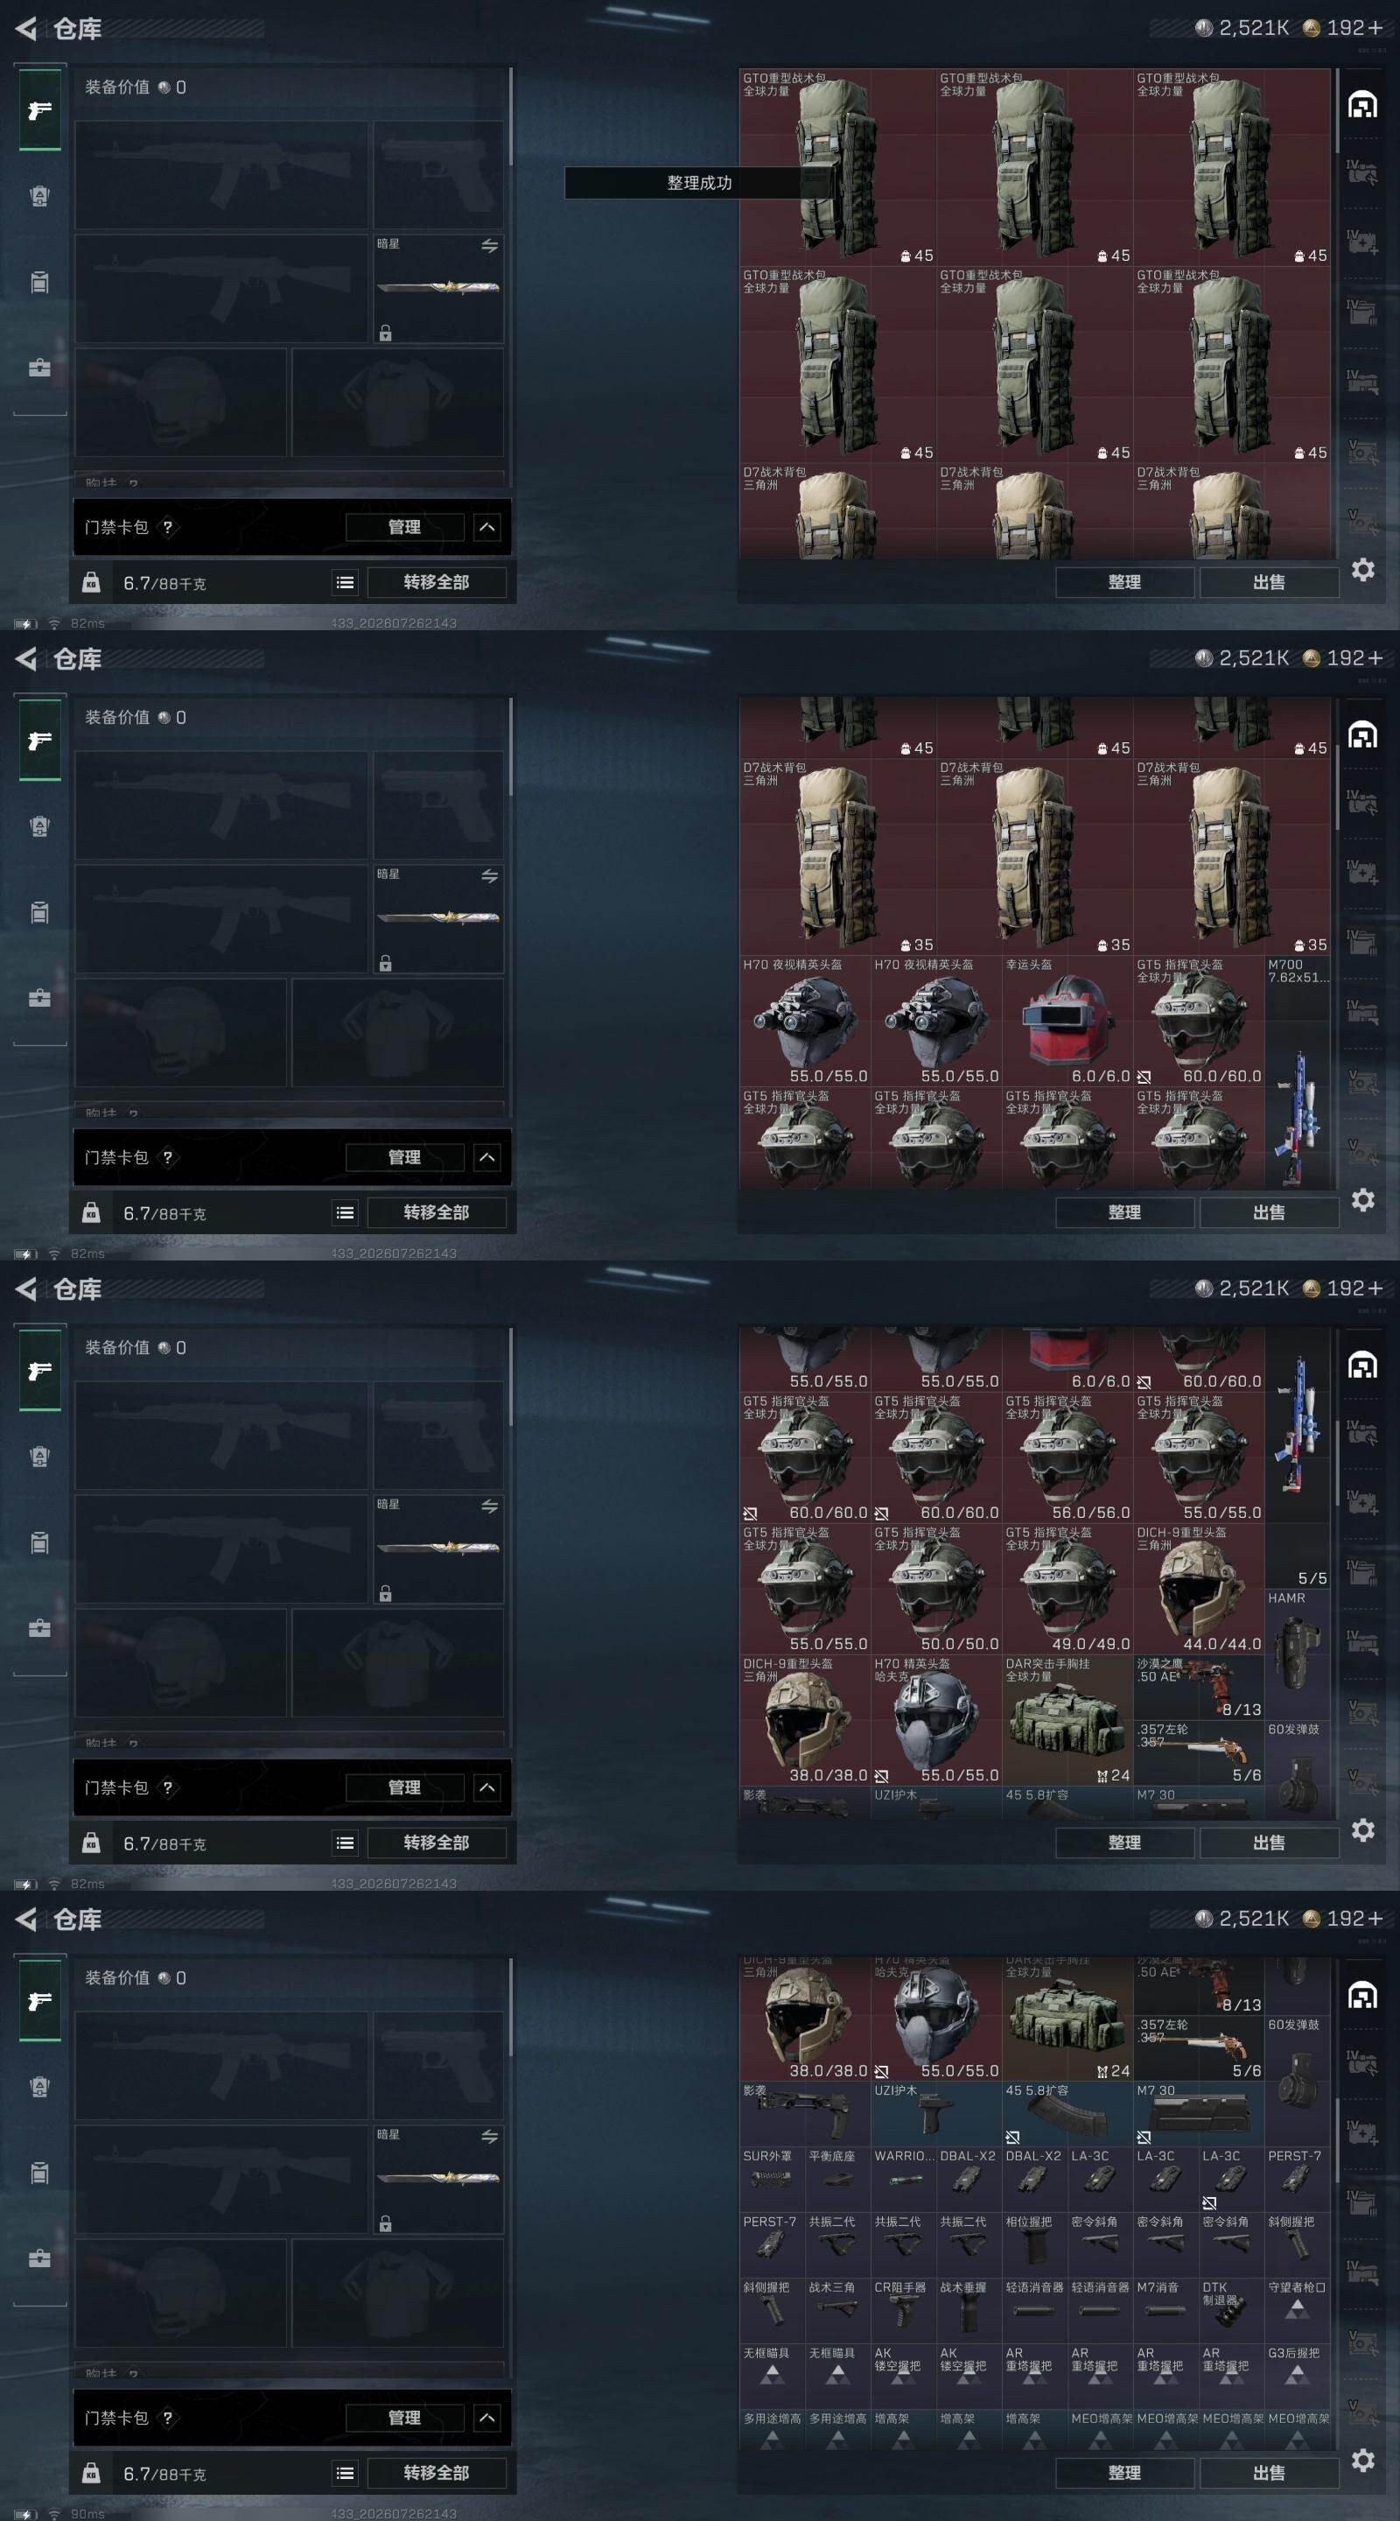
Task: Click 出售 button in the 90ms-ping screenshot
Action: [x=1269, y=2473]
